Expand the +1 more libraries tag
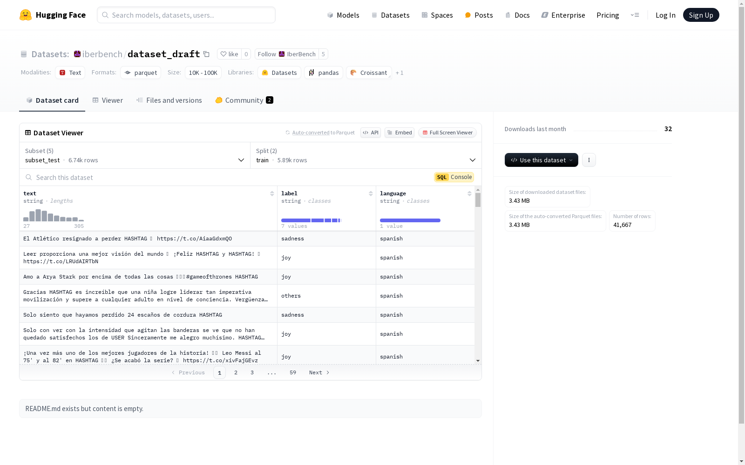 (400, 73)
